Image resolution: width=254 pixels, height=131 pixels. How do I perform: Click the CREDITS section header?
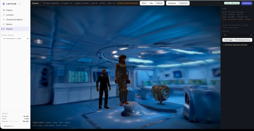pos(5,113)
